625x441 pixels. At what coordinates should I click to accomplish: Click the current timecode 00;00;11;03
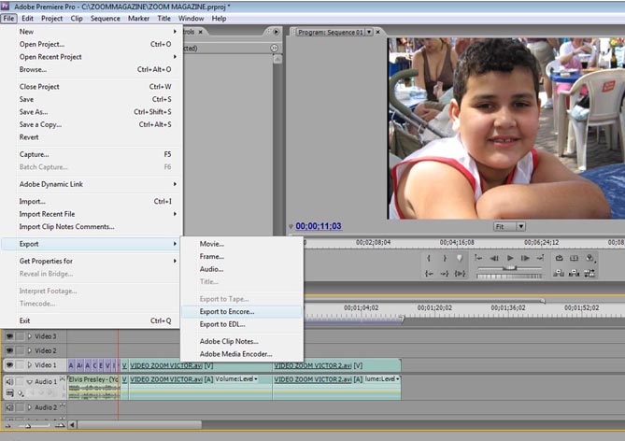(x=318, y=226)
